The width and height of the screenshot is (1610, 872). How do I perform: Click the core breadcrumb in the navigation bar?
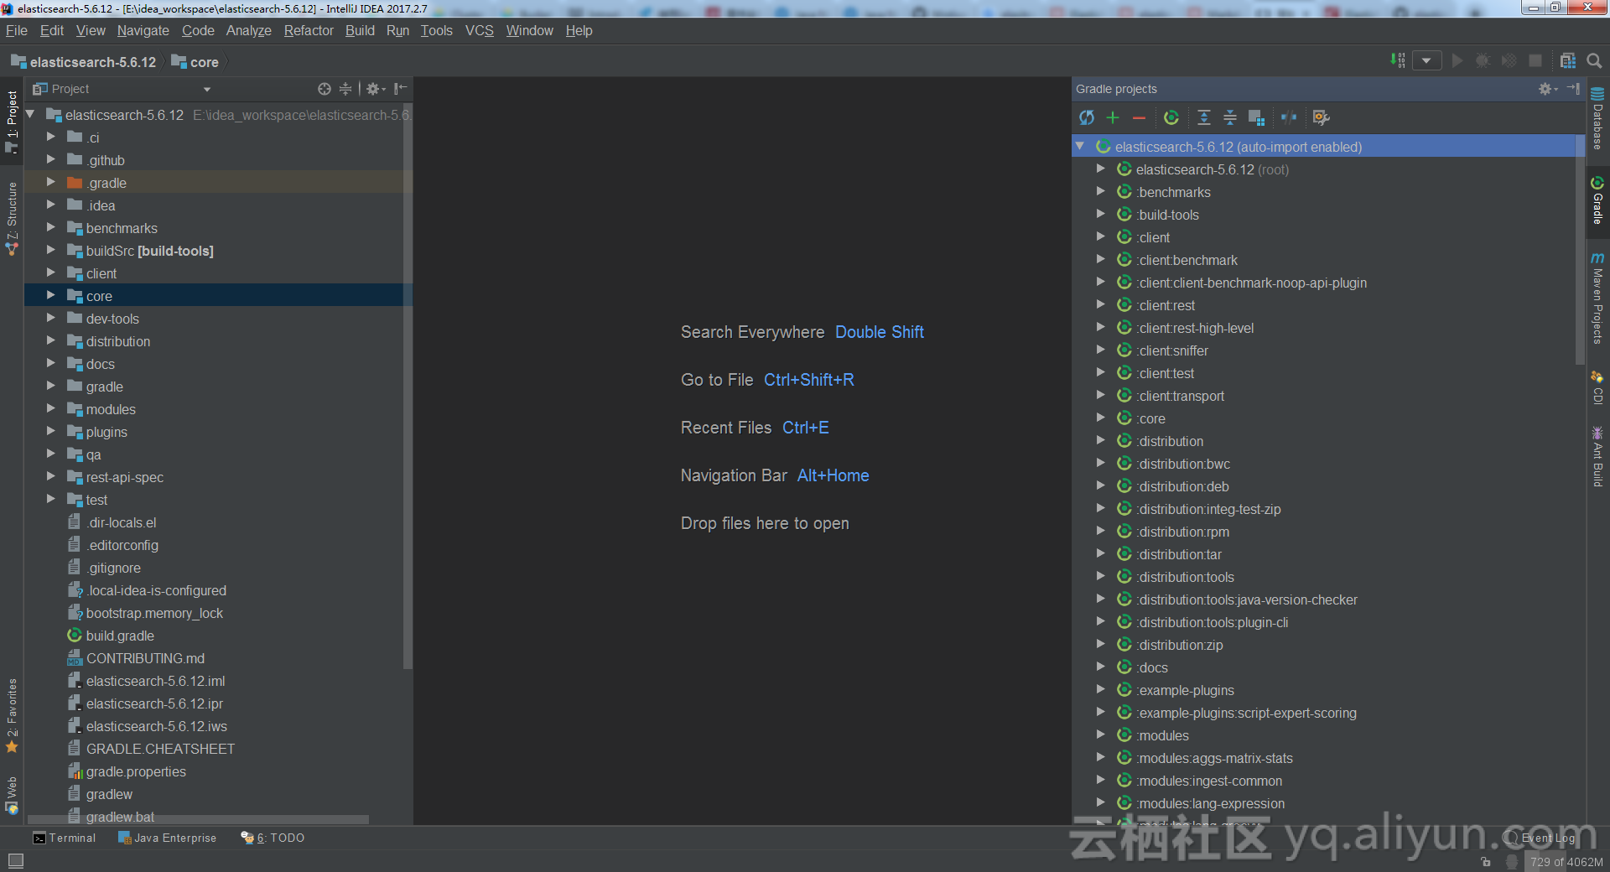tap(195, 62)
